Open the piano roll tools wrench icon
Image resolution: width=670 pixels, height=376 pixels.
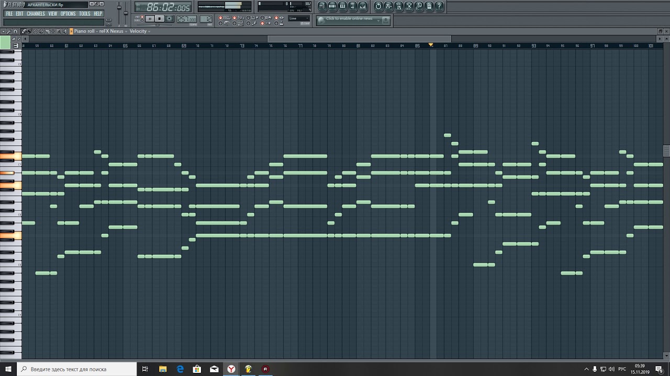pos(9,31)
